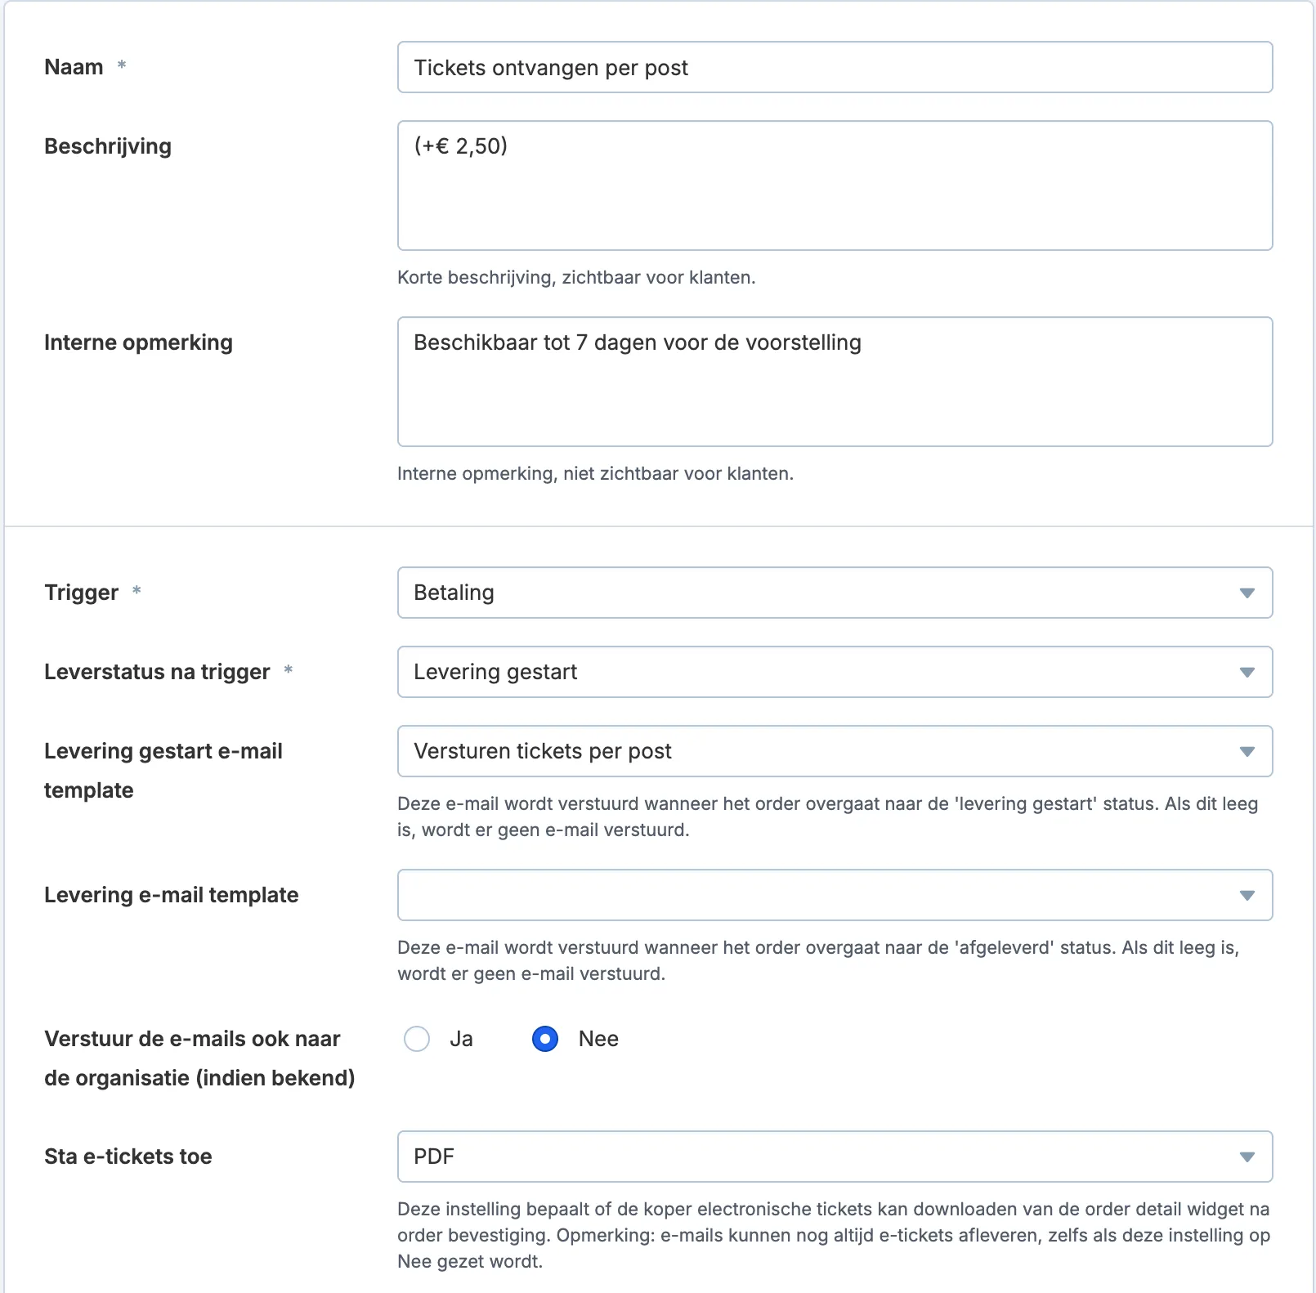Open Levering gestart e-mail template dropdown
This screenshot has height=1293, width=1316.
click(x=835, y=751)
